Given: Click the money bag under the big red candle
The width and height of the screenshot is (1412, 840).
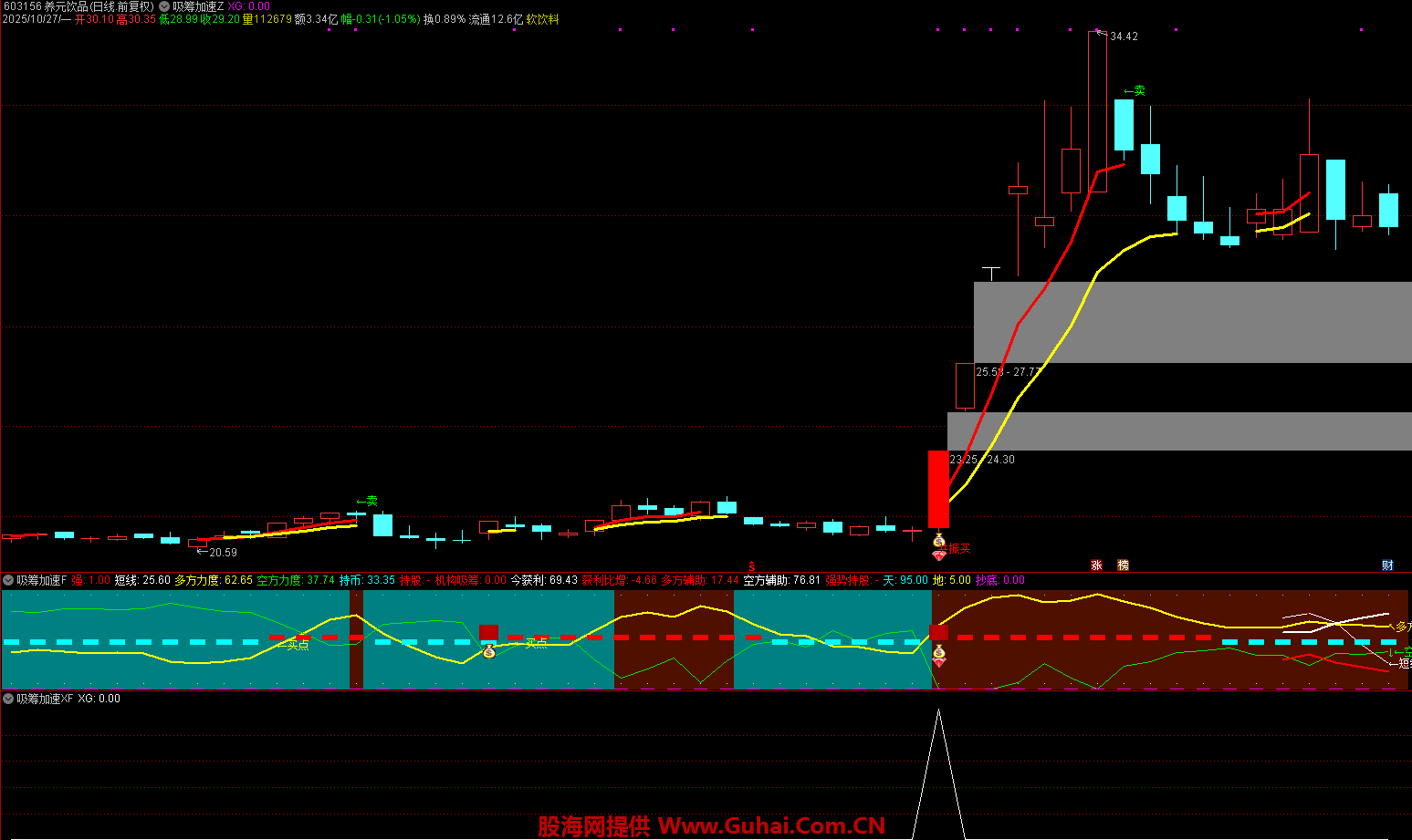Looking at the screenshot, I should [x=938, y=541].
